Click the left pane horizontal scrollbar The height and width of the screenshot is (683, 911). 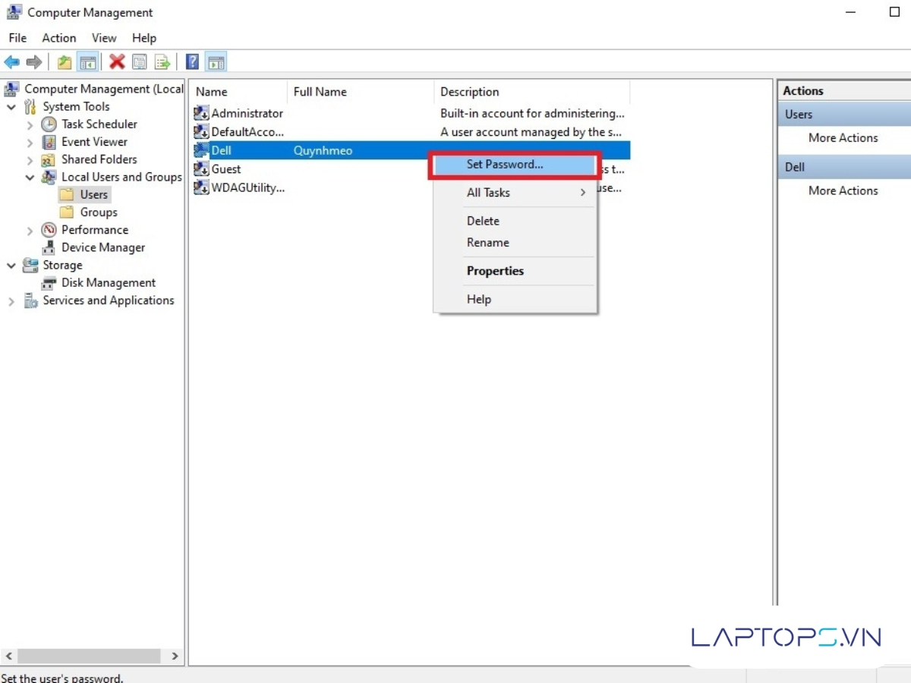tap(87, 656)
